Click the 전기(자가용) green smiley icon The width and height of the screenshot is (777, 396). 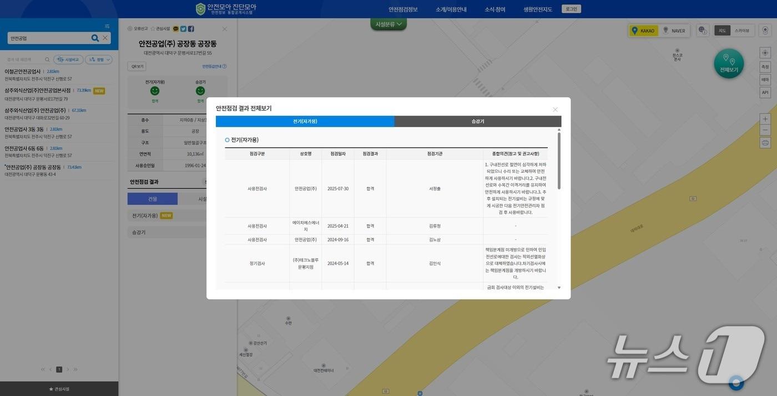coord(155,91)
